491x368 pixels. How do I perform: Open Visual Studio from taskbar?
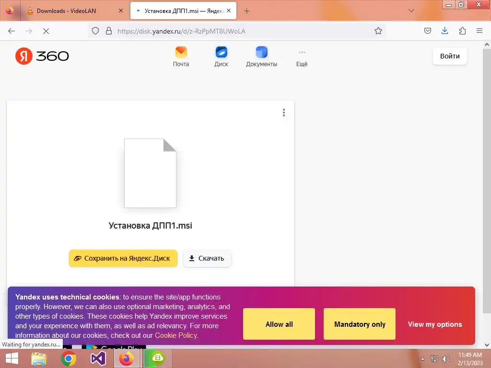[x=98, y=358]
